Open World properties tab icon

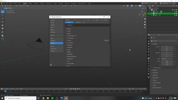pyautogui.click(x=149, y=52)
